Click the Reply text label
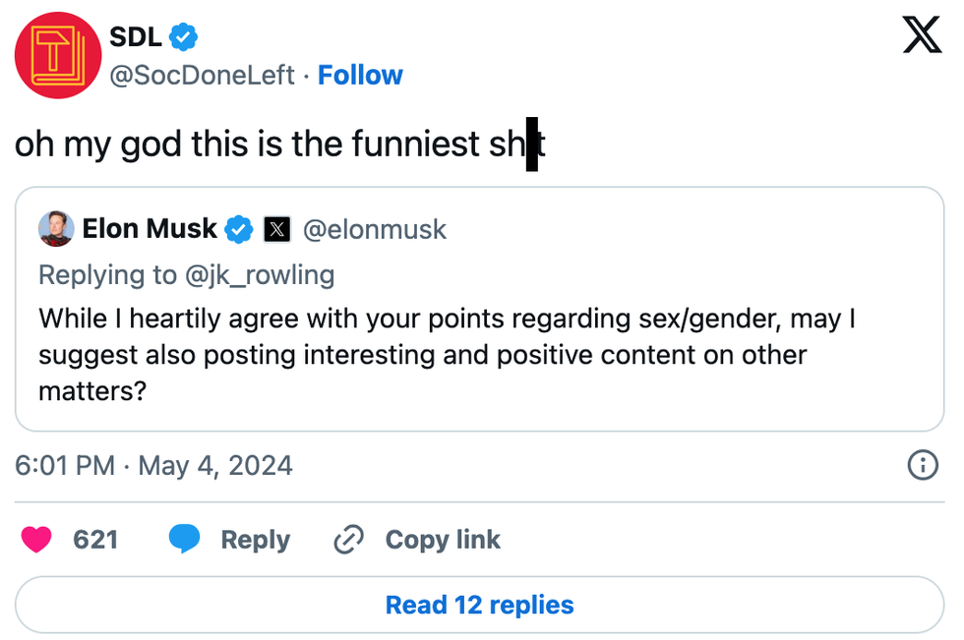Viewport: 964px width, 640px height. pyautogui.click(x=255, y=540)
